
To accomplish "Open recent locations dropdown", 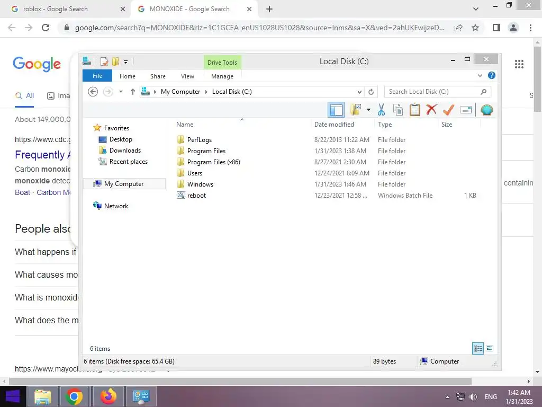I will [x=121, y=92].
